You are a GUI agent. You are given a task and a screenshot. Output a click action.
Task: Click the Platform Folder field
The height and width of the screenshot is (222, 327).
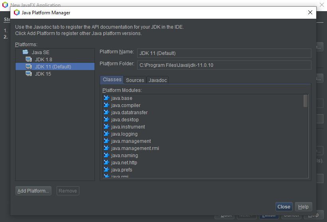[224, 65]
